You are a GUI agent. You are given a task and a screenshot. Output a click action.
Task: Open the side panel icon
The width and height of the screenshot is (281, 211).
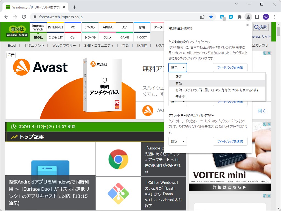click(x=257, y=17)
